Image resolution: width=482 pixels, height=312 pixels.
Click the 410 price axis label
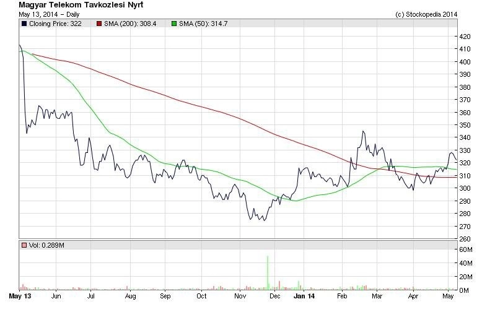[x=465, y=49]
